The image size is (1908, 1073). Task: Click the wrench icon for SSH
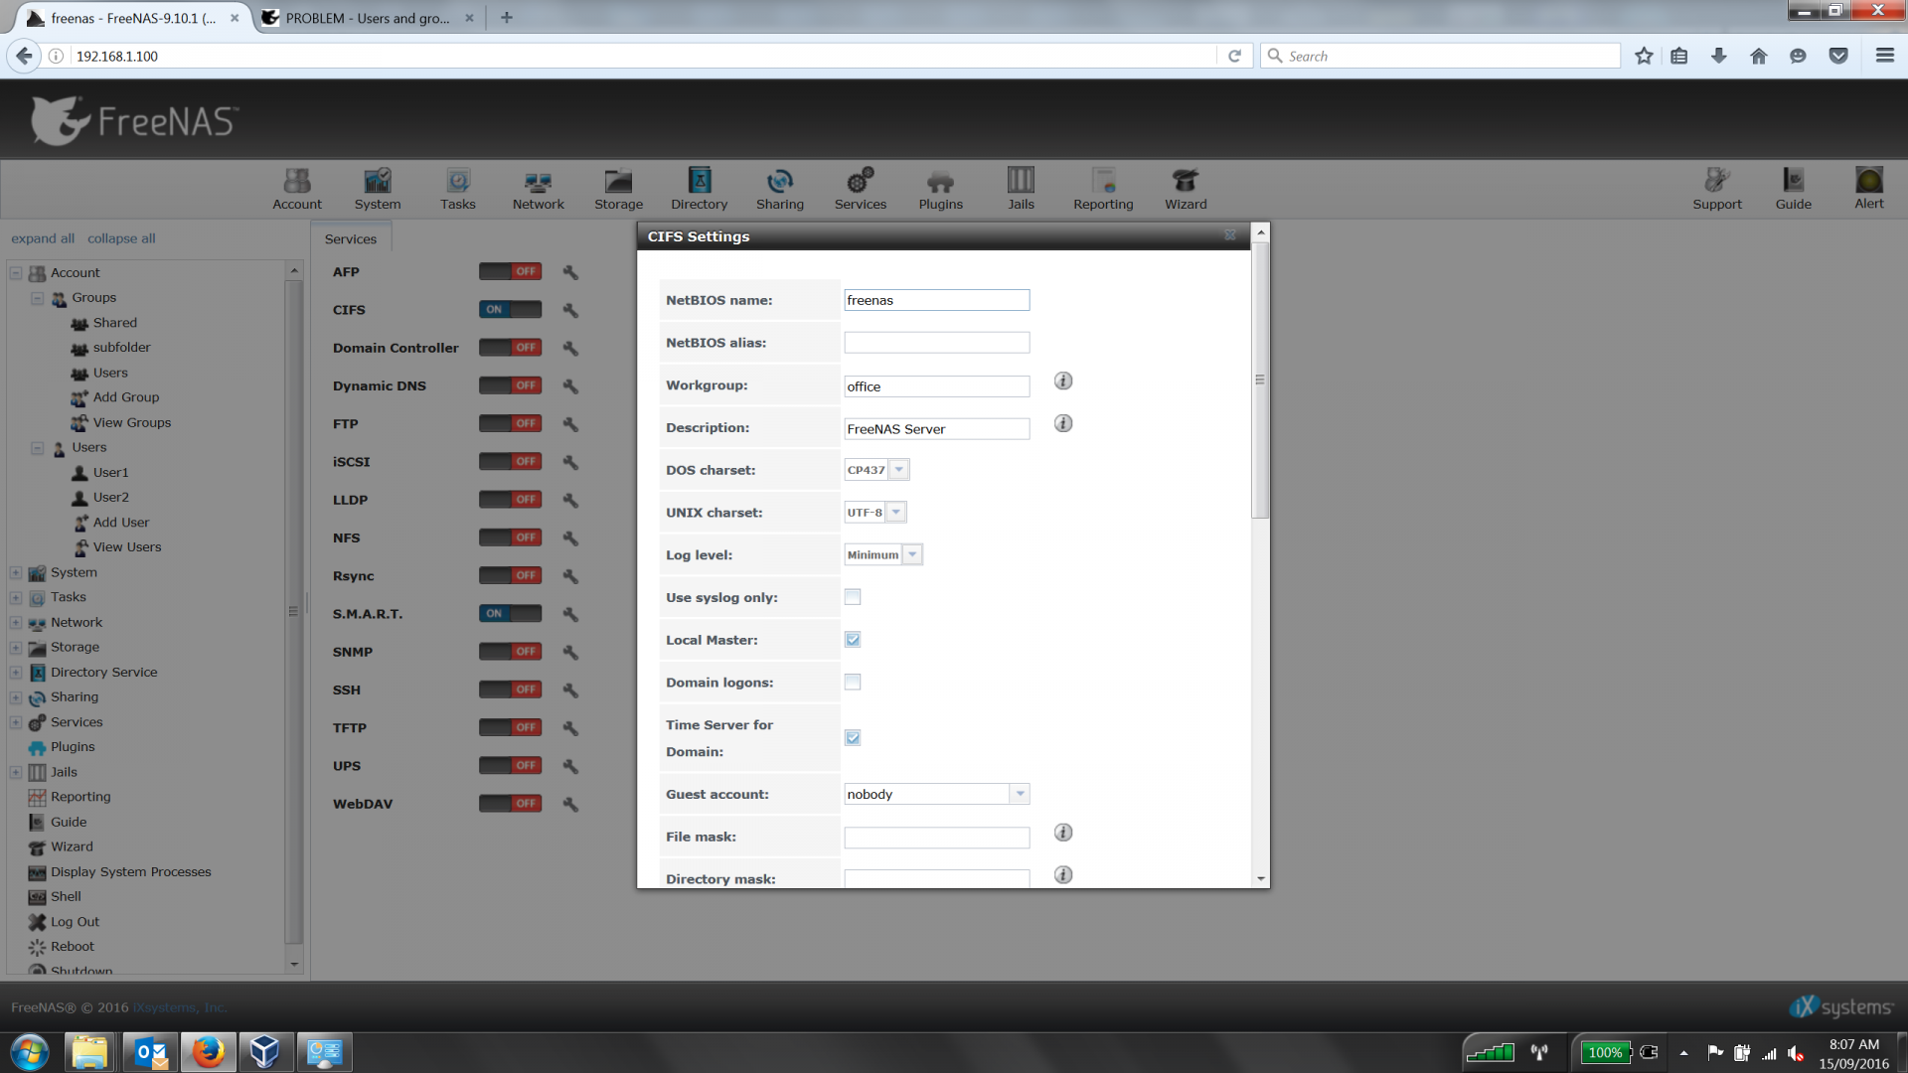[570, 690]
